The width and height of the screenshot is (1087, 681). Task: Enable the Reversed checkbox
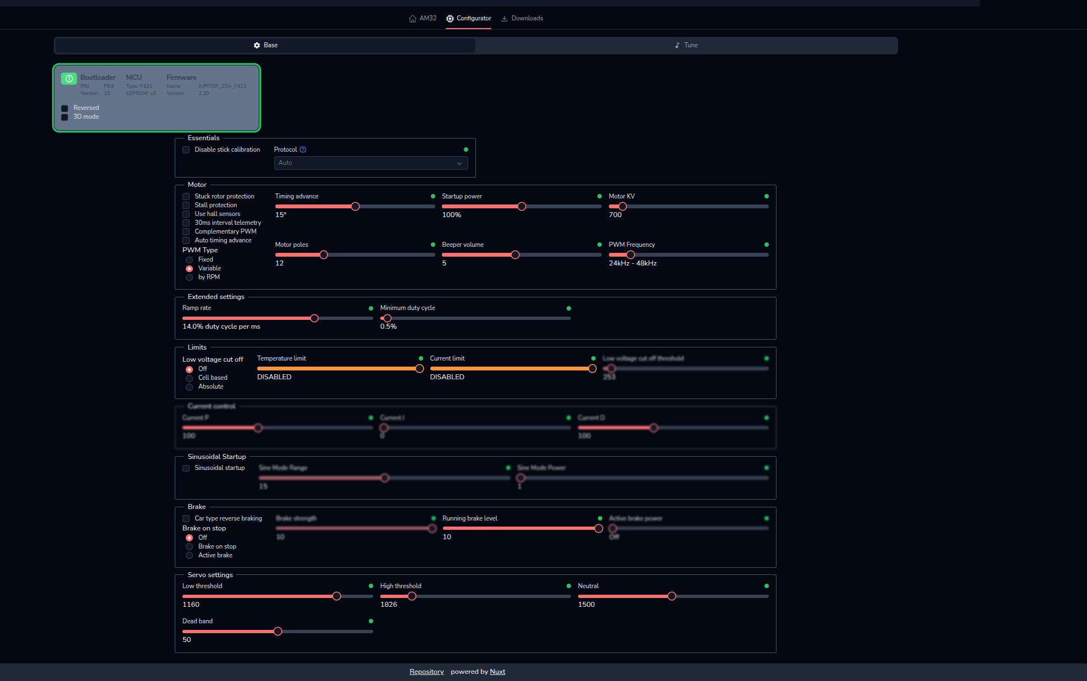[x=65, y=108]
